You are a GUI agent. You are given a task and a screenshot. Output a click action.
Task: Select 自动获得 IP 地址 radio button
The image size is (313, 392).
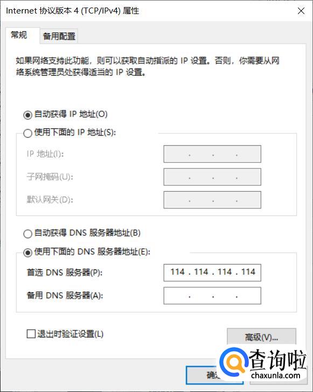click(x=27, y=115)
